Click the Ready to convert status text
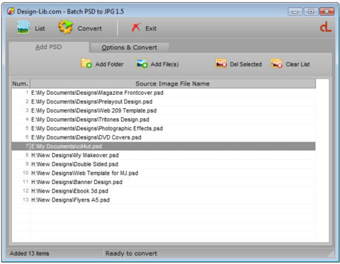 [131, 253]
